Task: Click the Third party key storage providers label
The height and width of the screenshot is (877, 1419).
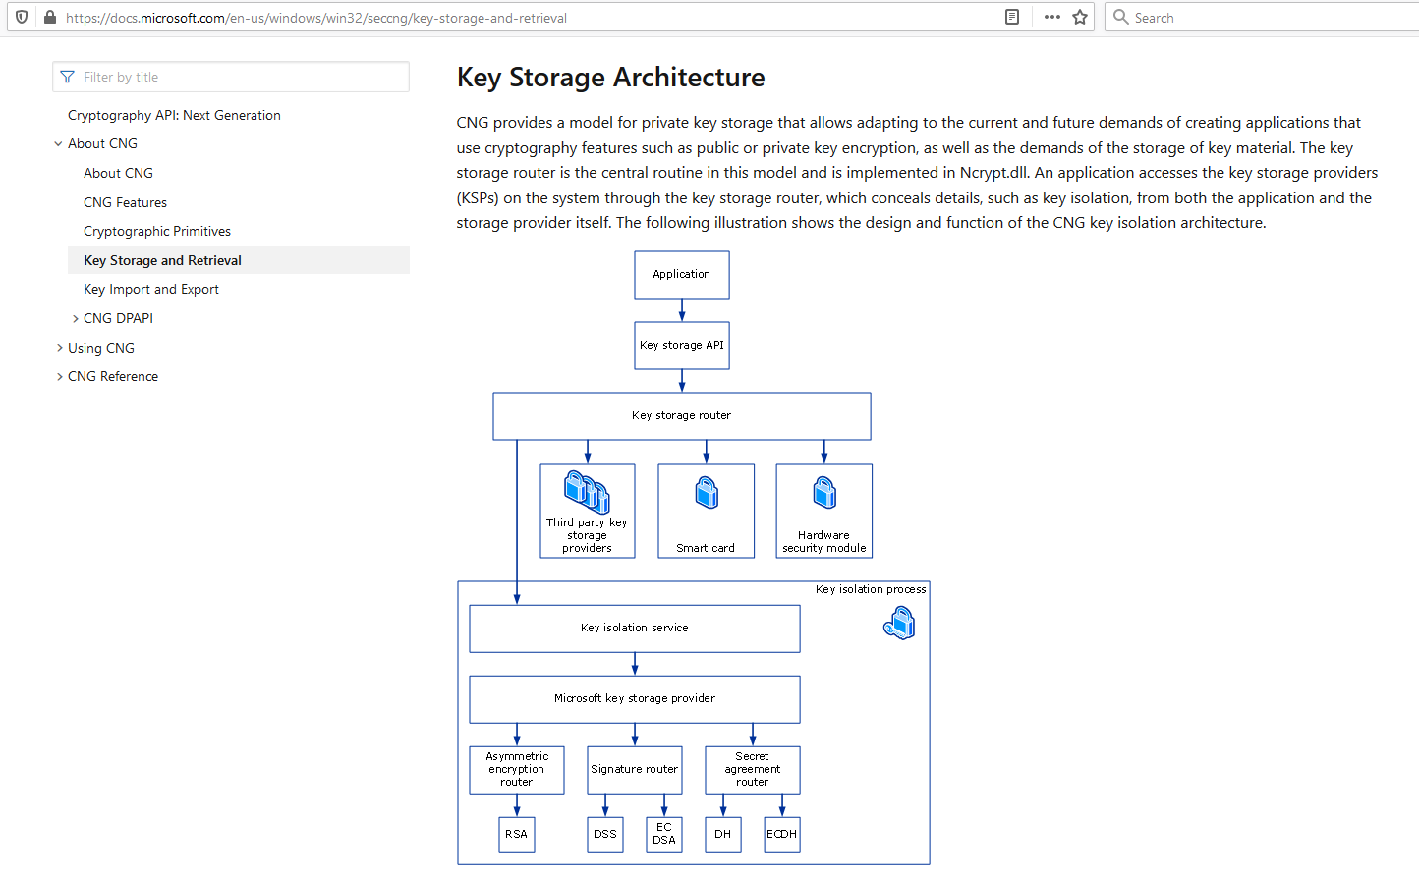Action: pos(587,535)
